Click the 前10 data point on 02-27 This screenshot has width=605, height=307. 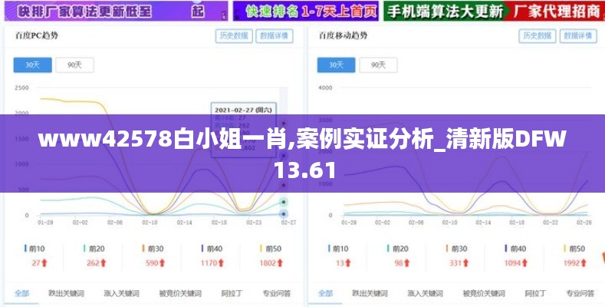284,214
